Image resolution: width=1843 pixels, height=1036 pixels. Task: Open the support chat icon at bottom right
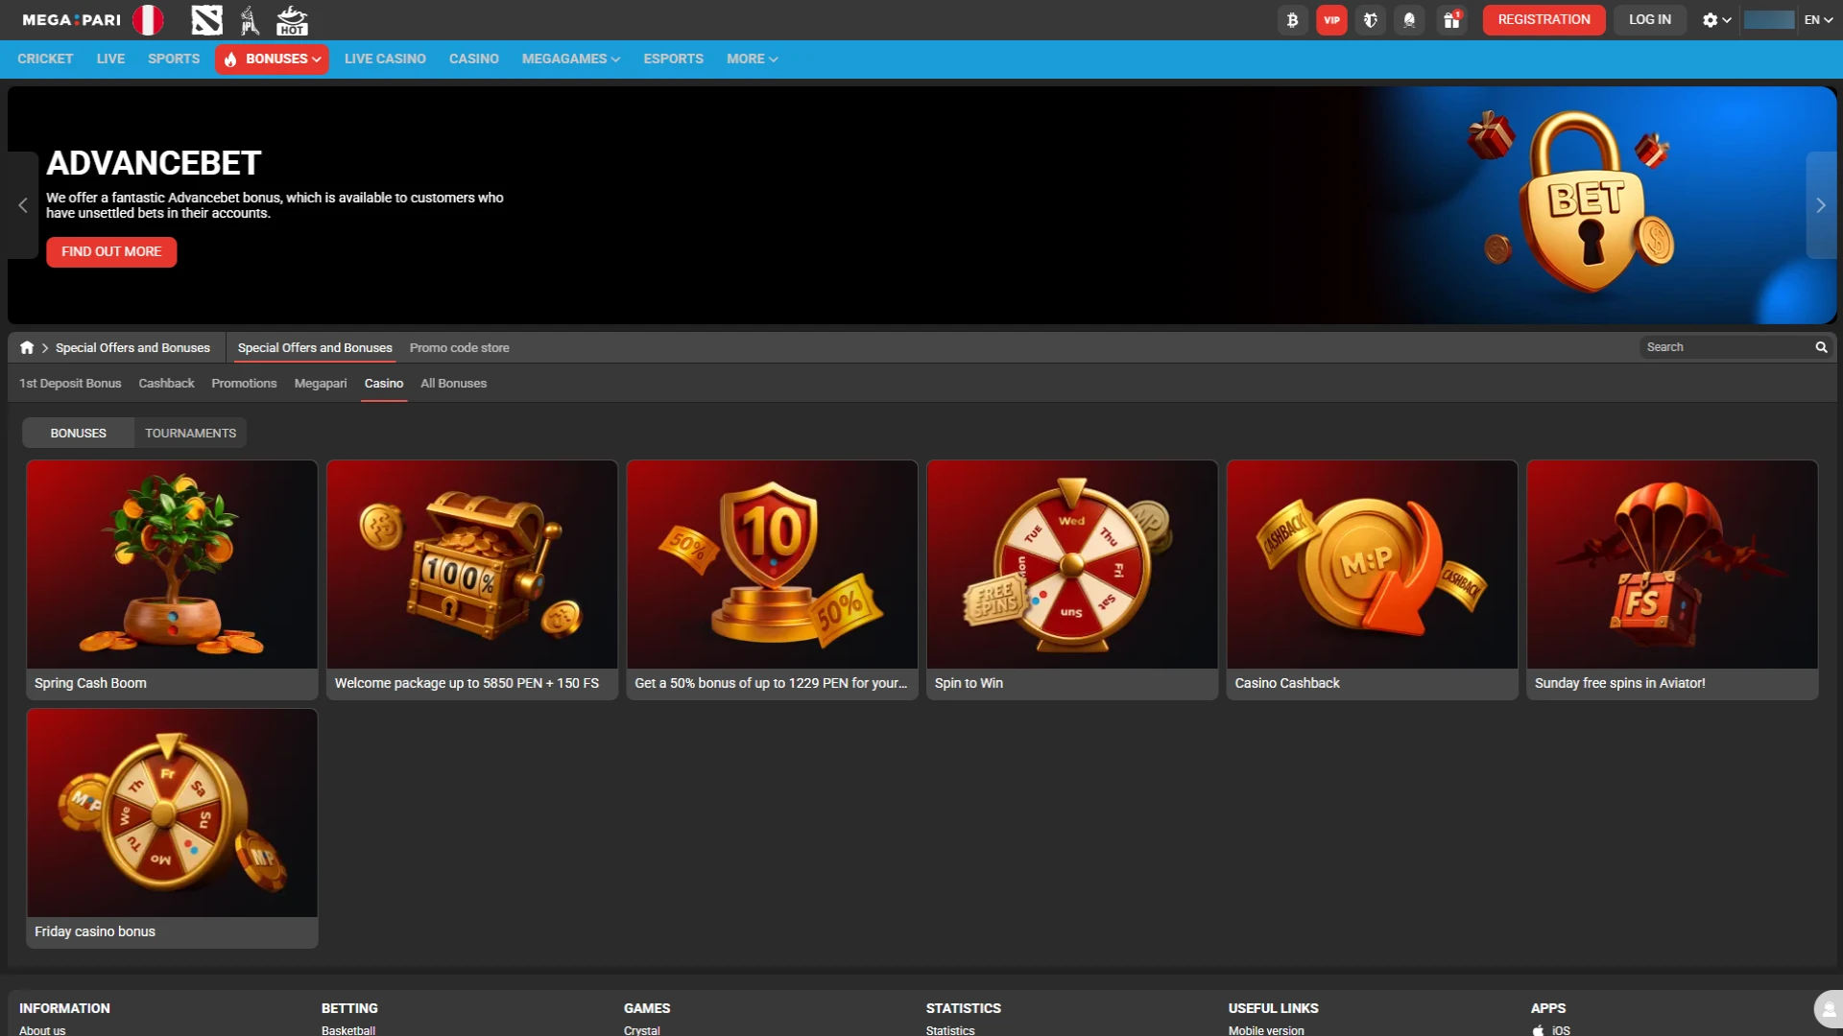coord(1829,1009)
